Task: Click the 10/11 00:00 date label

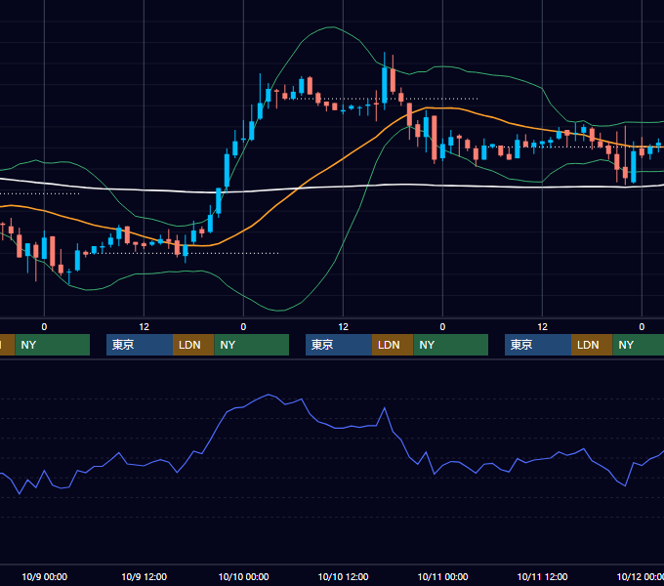Action: click(x=442, y=576)
